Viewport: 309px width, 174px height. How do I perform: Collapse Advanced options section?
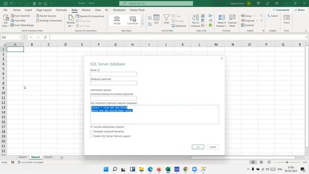[101, 90]
